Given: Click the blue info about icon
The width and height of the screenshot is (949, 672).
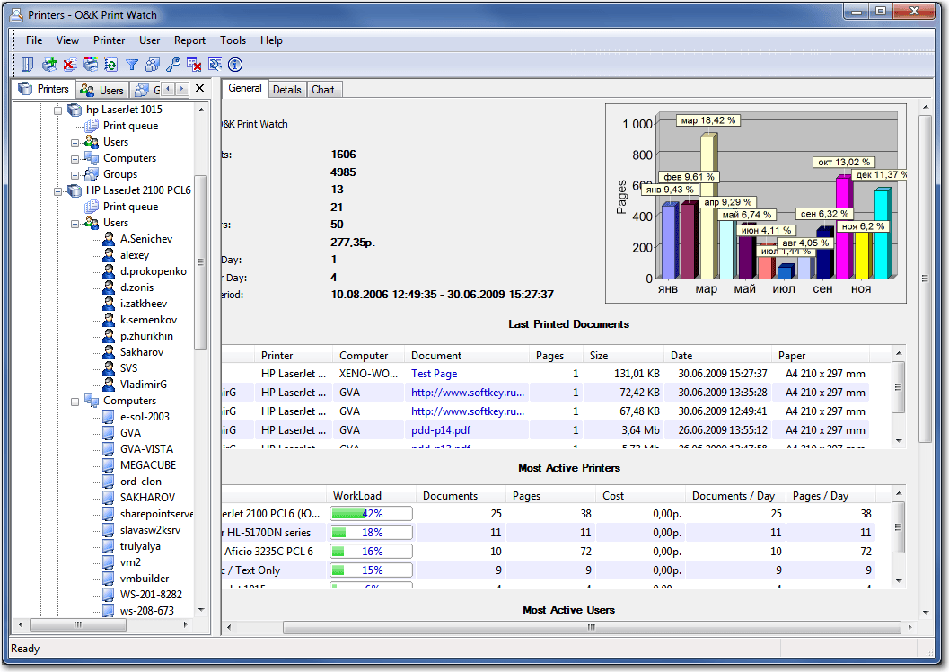Looking at the screenshot, I should tap(235, 65).
